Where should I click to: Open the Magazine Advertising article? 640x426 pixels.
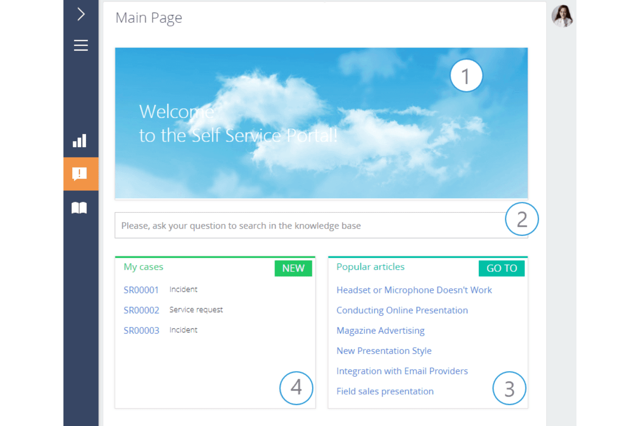pos(381,331)
